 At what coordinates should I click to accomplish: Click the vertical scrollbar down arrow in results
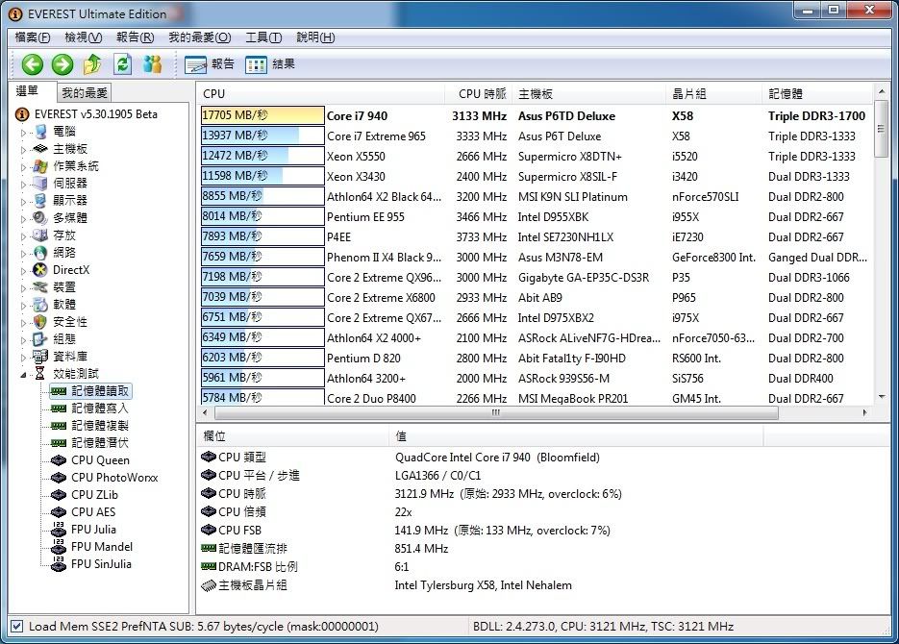click(882, 396)
